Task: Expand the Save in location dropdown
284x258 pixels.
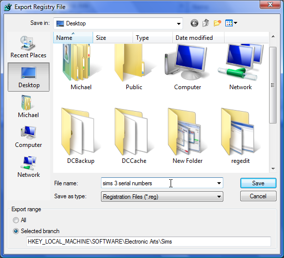Action: pos(179,23)
